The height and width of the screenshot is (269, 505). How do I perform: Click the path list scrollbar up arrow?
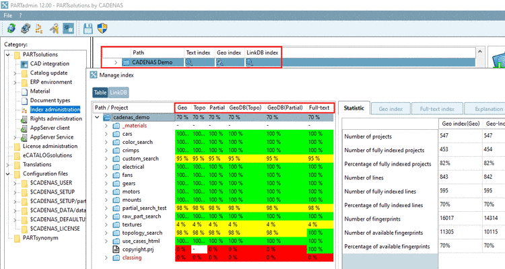coord(480,52)
